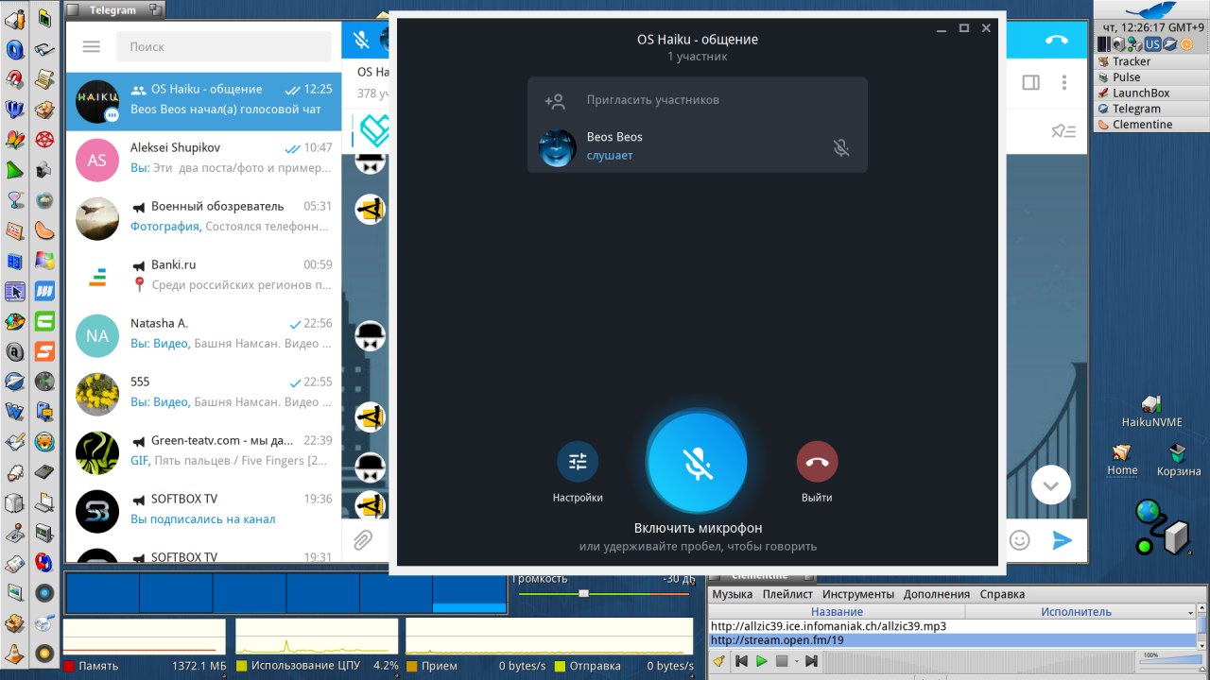Open Справка menu in Clementine
This screenshot has height=680, width=1210.
(x=1002, y=594)
